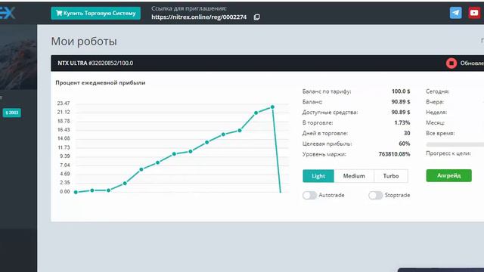Toggle the Stoptrade switch

coord(376,195)
